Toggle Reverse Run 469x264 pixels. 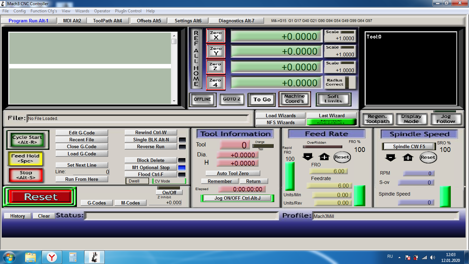(x=151, y=146)
